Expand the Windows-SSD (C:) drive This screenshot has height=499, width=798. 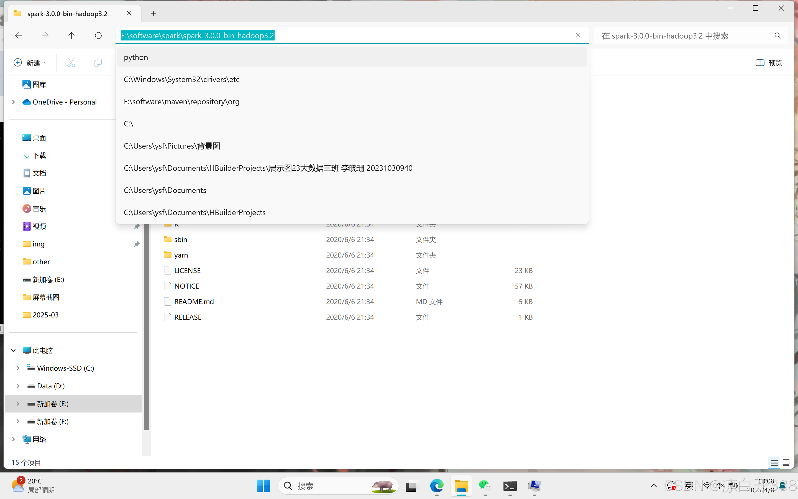(x=18, y=368)
